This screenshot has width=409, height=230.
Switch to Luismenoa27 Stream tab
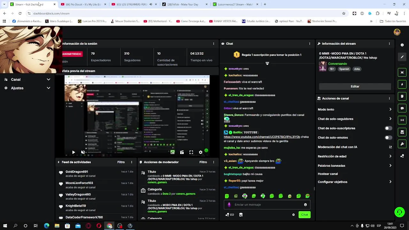236,4
